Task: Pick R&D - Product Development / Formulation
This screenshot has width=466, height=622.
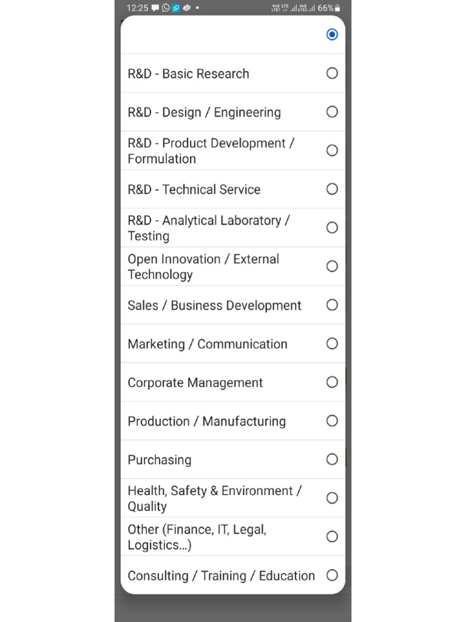Action: (332, 151)
